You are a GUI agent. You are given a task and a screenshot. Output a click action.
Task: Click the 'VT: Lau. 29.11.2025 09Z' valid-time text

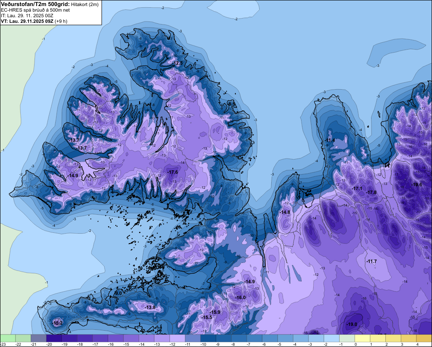click(x=27, y=21)
